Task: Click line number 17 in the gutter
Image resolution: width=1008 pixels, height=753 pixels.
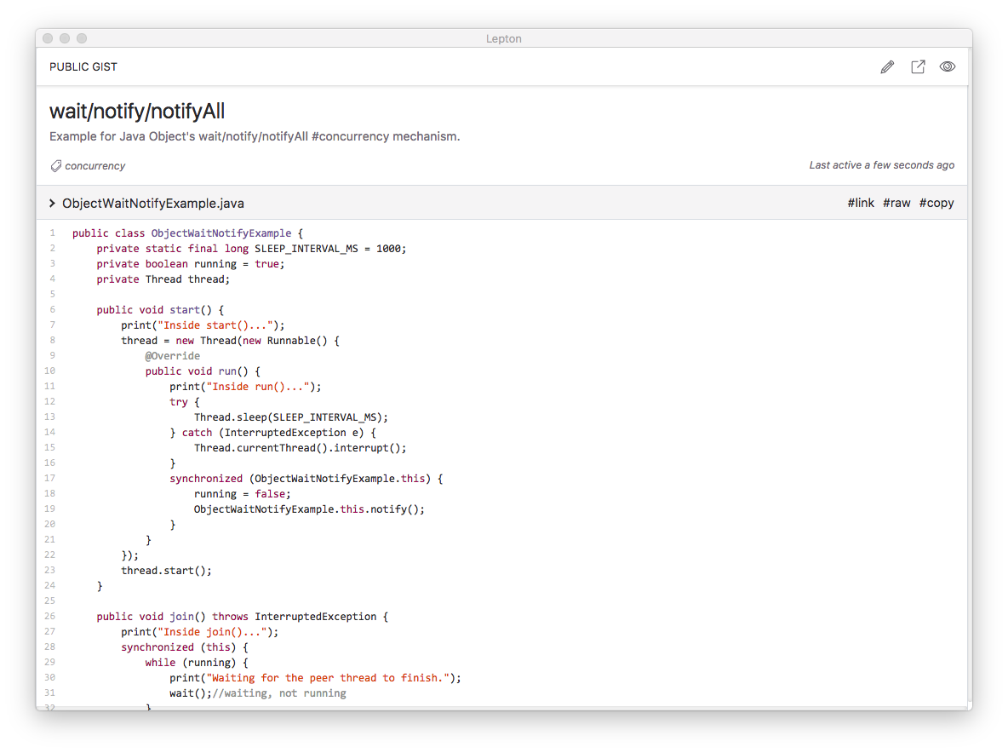Action: 49,479
